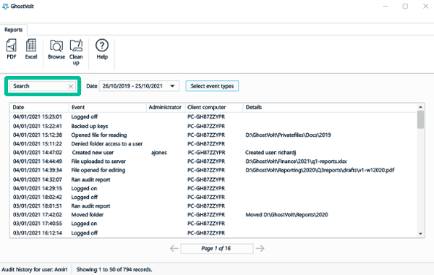
Task: Sort by Administrator column header
Action: 166,107
